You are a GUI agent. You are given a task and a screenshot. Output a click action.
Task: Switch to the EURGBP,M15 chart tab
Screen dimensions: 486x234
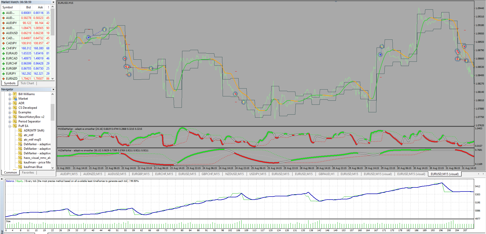(141, 174)
